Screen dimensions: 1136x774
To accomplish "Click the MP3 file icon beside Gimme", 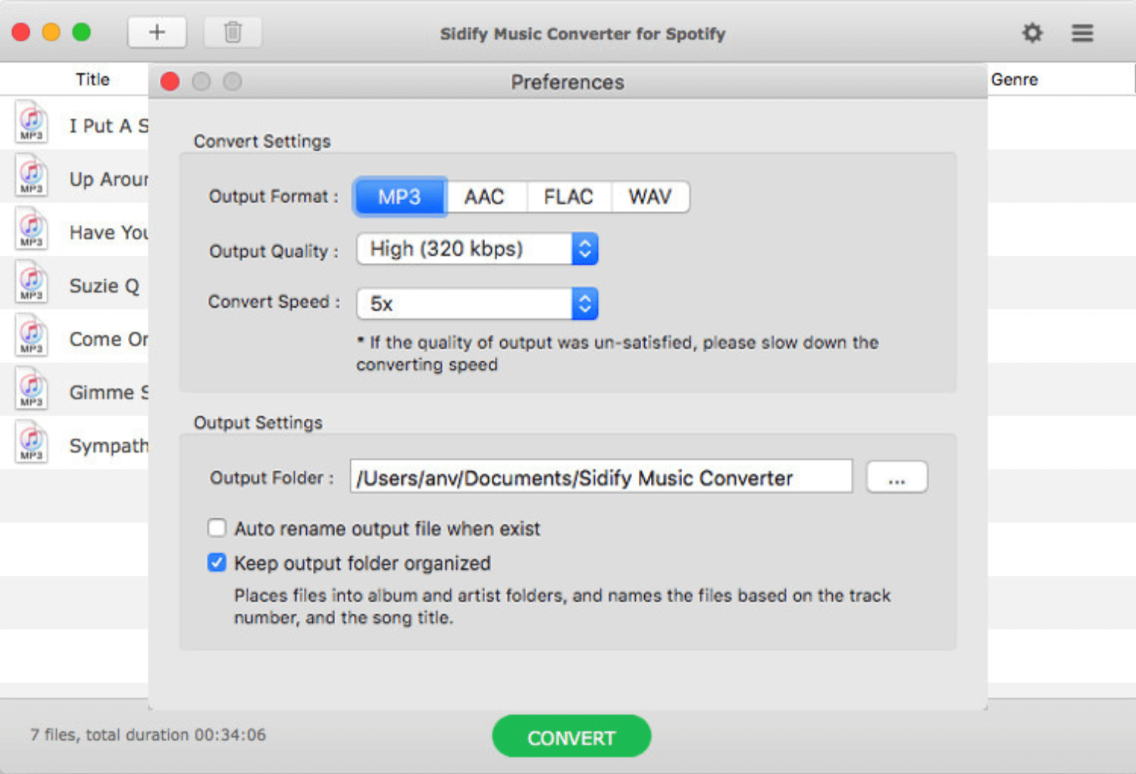I will [31, 390].
